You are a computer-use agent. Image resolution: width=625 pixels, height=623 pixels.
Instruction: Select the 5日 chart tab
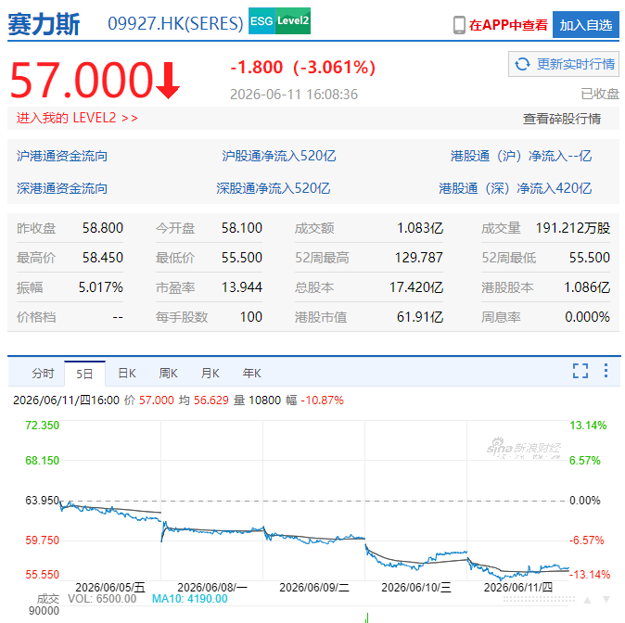(x=84, y=374)
